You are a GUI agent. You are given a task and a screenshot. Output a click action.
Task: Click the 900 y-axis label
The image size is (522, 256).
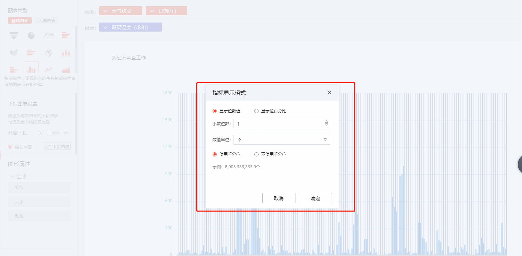[168, 174]
